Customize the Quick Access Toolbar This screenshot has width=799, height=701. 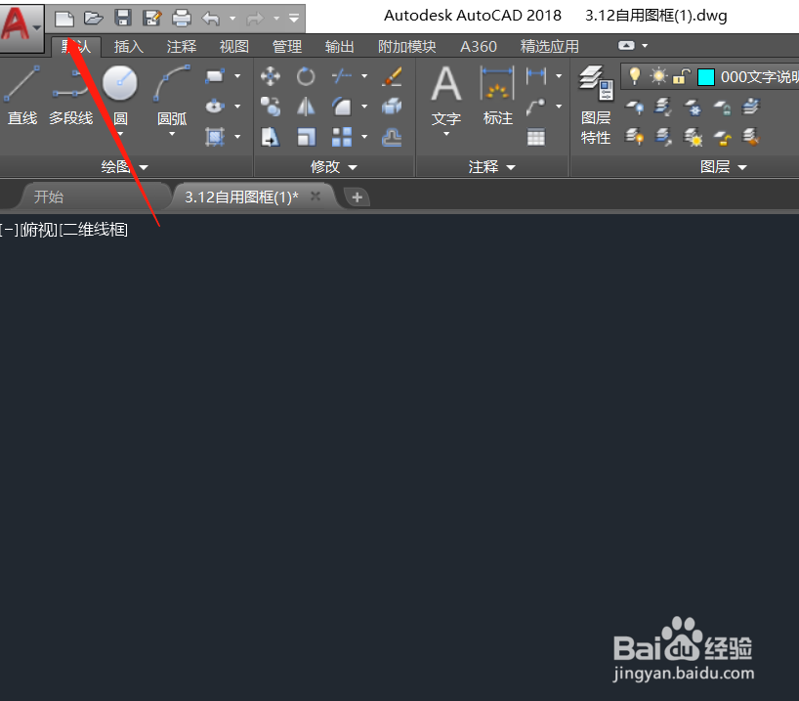[293, 19]
